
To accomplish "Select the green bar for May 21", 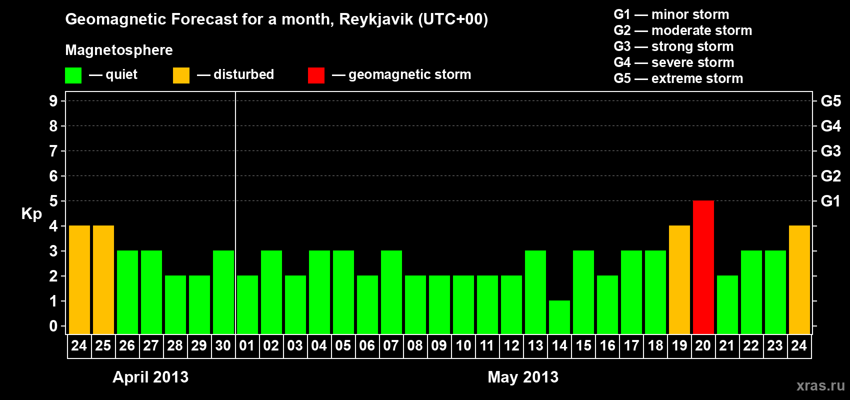I will pos(727,305).
